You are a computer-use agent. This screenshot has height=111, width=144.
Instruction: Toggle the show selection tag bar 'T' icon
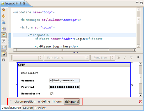tap(4, 41)
